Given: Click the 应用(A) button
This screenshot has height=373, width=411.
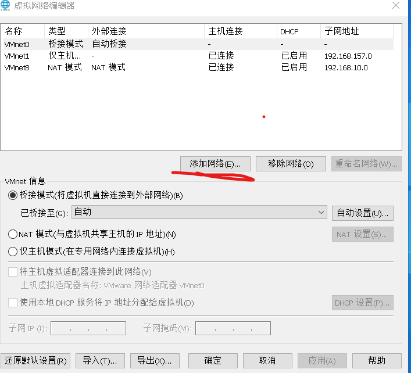Looking at the screenshot, I should 322,361.
